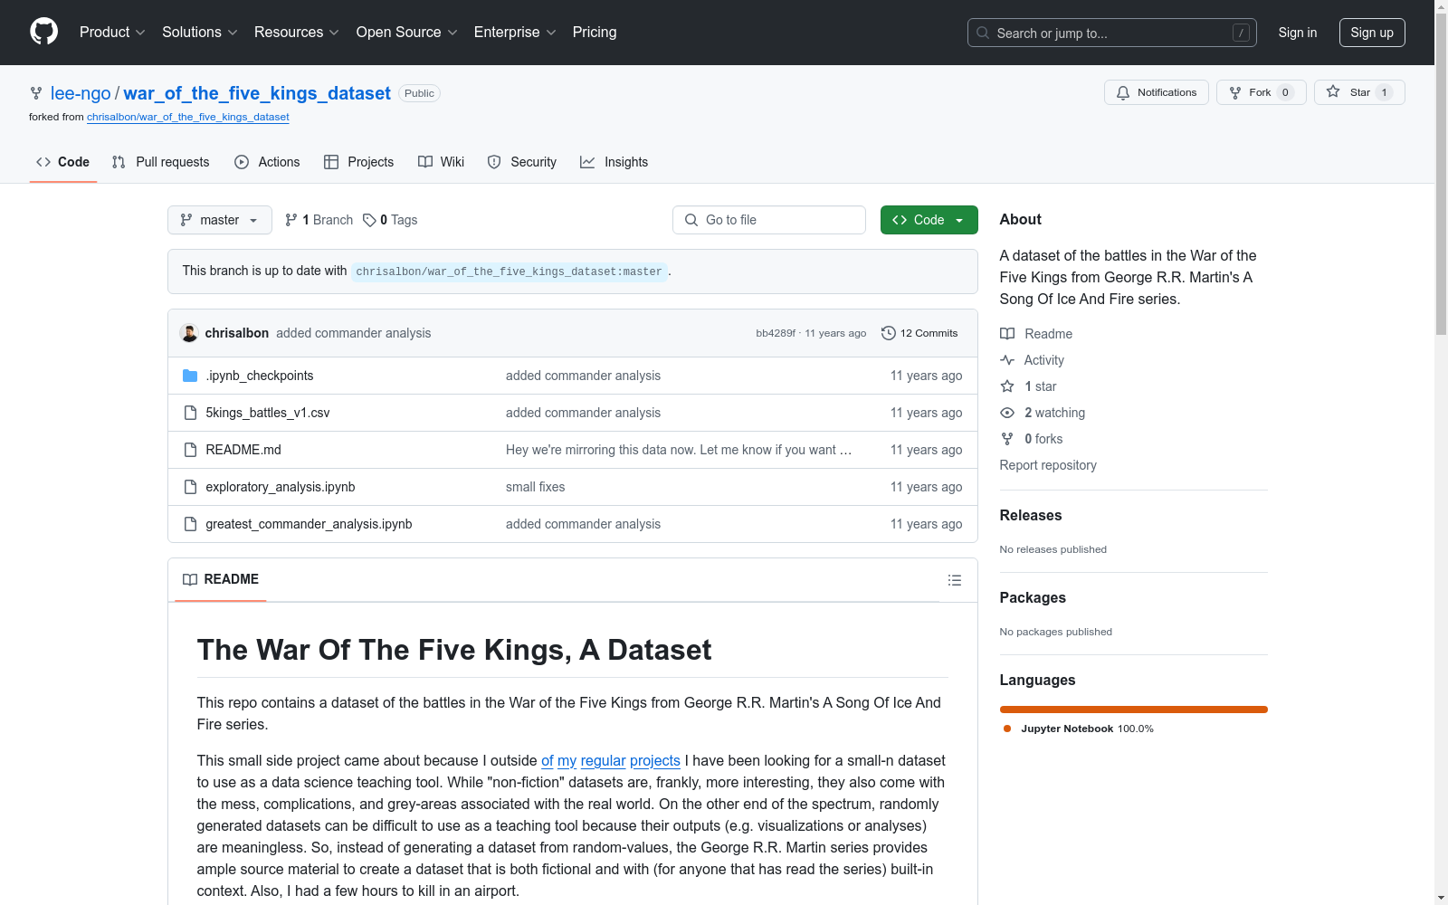Screen dimensions: 1448x905
Task: Click the commit history clock icon
Action: [889, 333]
